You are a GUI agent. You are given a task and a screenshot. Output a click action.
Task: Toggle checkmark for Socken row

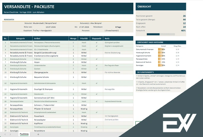(x=97, y=69)
